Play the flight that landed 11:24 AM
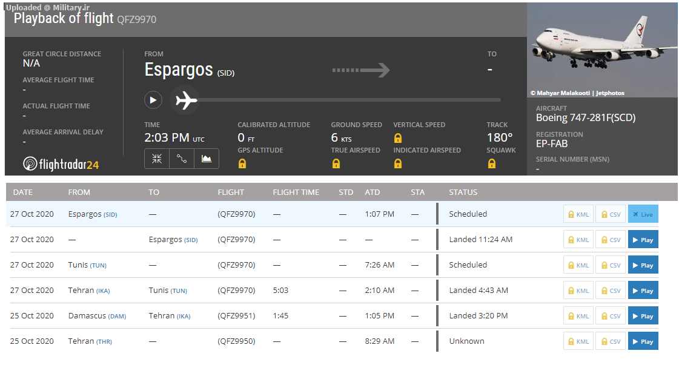The width and height of the screenshot is (679, 365). (x=643, y=240)
